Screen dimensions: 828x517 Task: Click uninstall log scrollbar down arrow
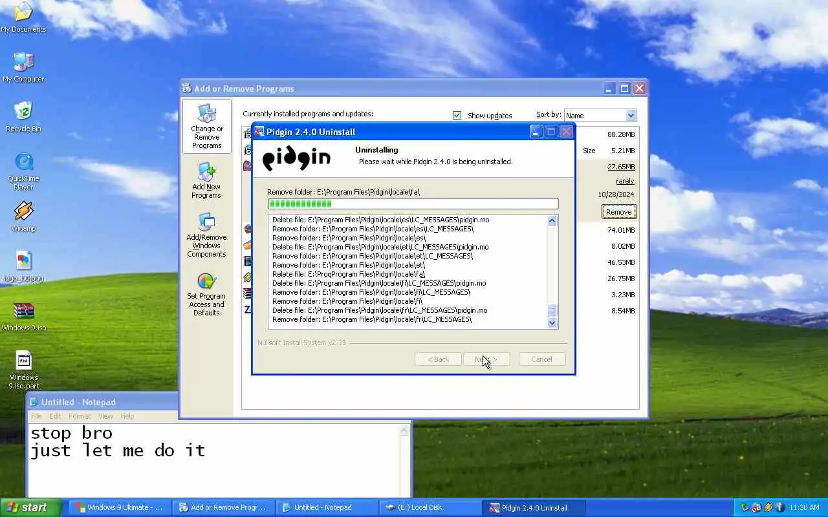click(552, 323)
